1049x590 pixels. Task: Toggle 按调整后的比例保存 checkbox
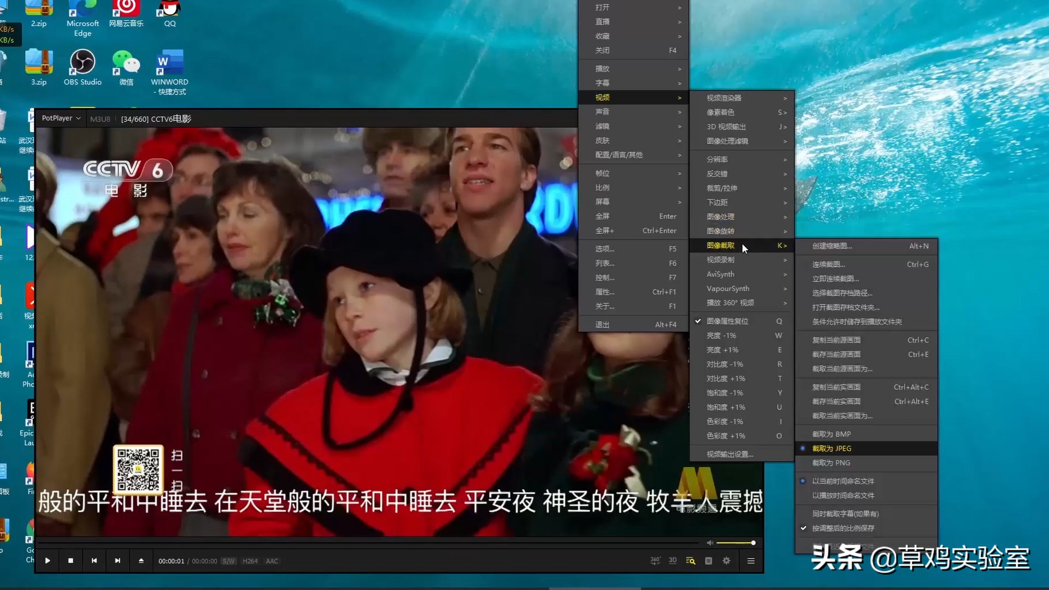(x=867, y=528)
